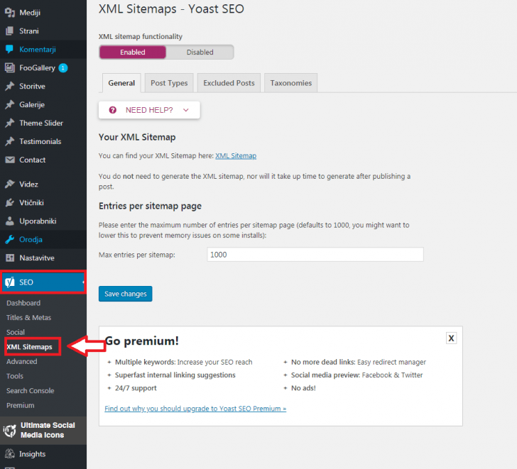The image size is (517, 469).
Task: Open the Premium submenu item
Action: click(x=21, y=405)
